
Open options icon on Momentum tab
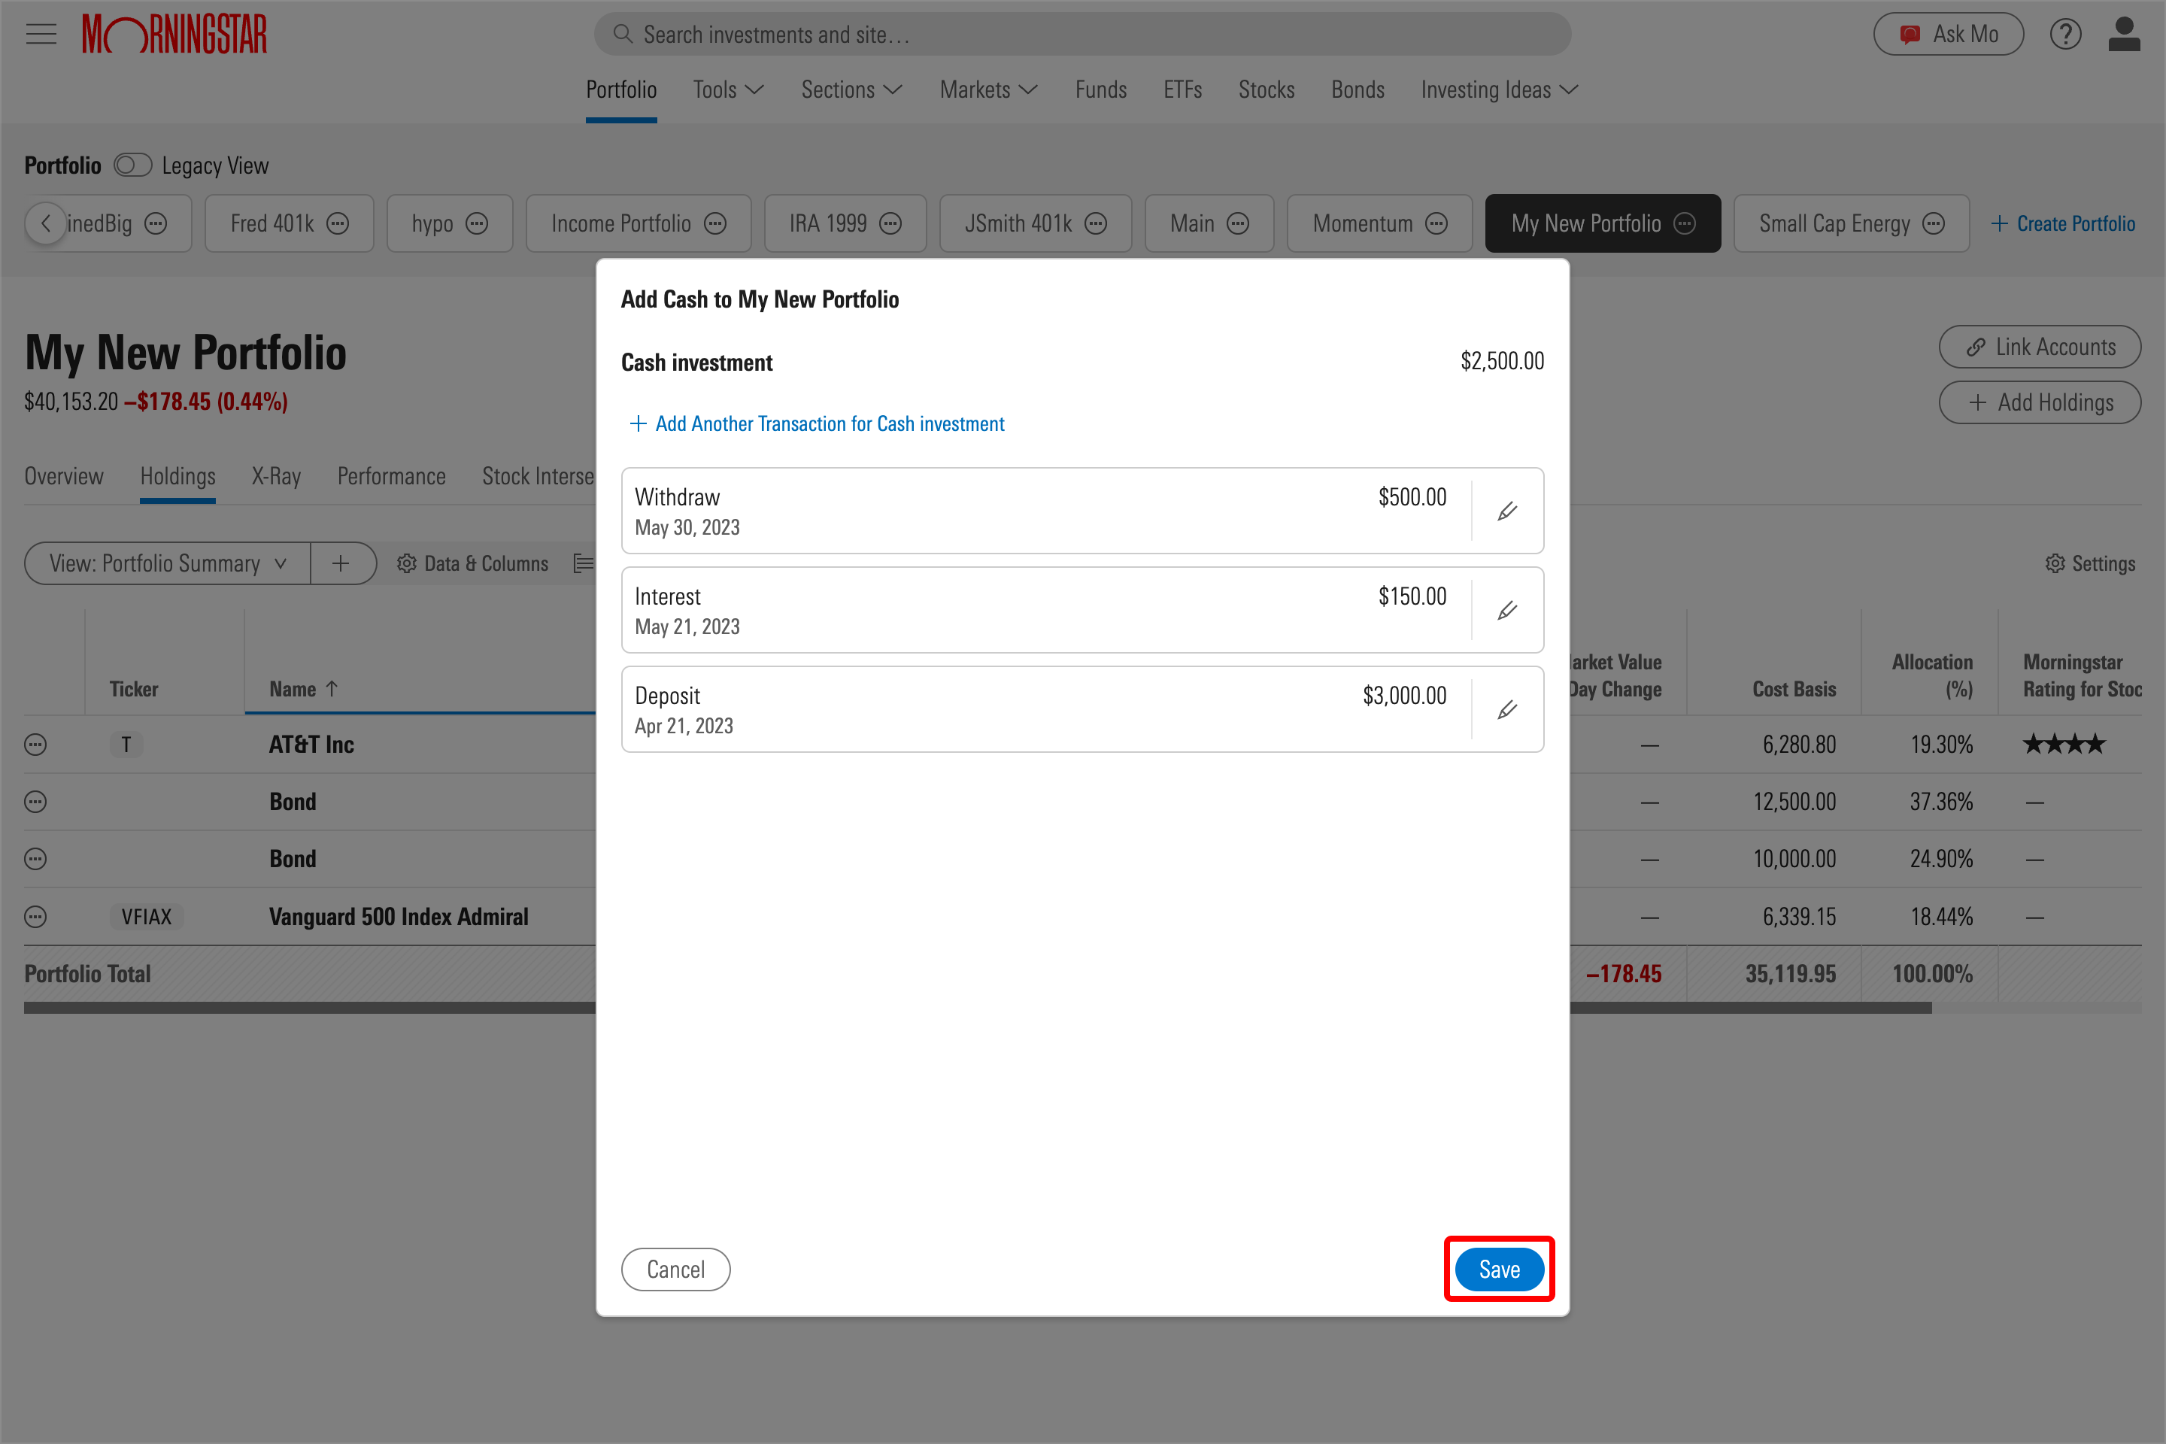pos(1436,224)
